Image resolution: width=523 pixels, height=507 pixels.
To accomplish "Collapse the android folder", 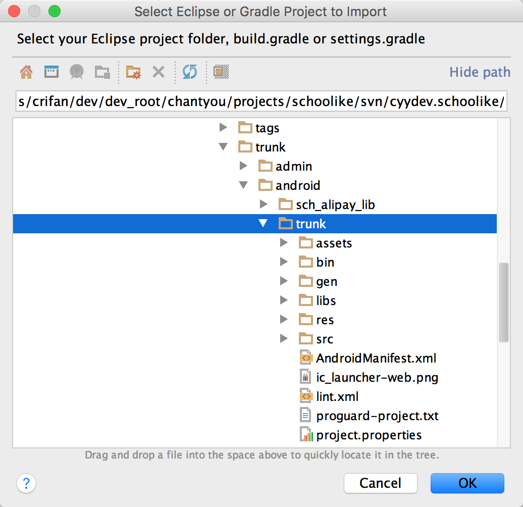I will 243,185.
